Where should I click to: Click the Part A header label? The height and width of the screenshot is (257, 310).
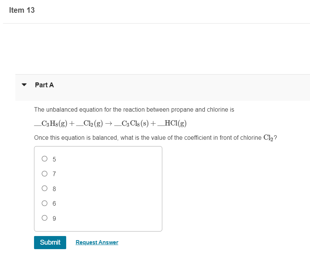tap(44, 85)
